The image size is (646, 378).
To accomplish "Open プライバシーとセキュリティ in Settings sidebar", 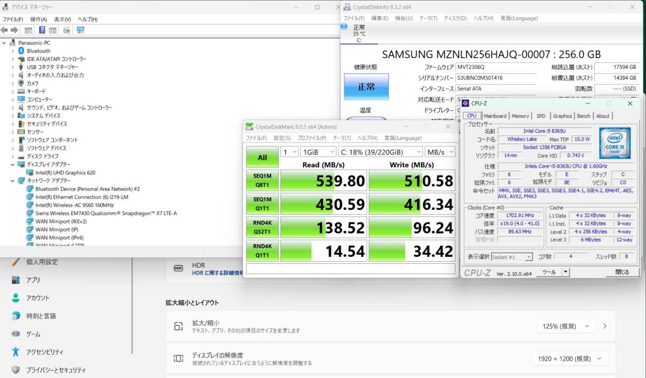I will point(56,370).
